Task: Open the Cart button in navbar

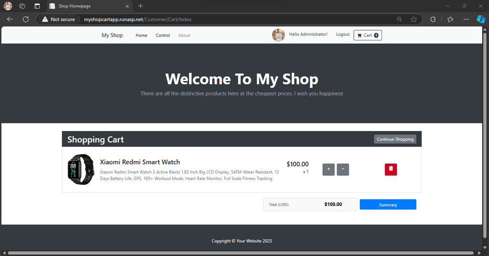Action: [x=368, y=35]
